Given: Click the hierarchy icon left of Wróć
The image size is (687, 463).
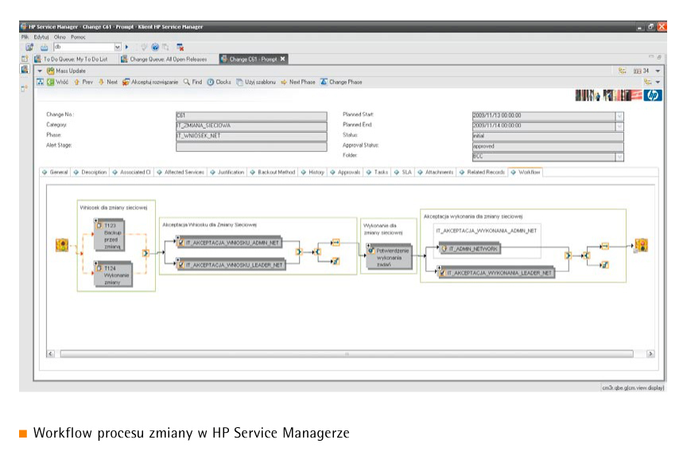Looking at the screenshot, I should pos(41,82).
